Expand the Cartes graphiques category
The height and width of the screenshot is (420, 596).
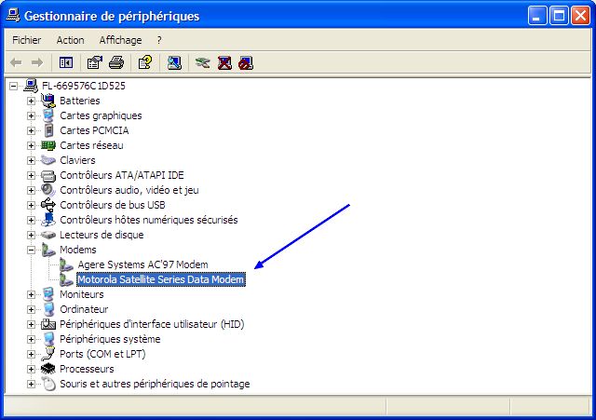click(31, 115)
